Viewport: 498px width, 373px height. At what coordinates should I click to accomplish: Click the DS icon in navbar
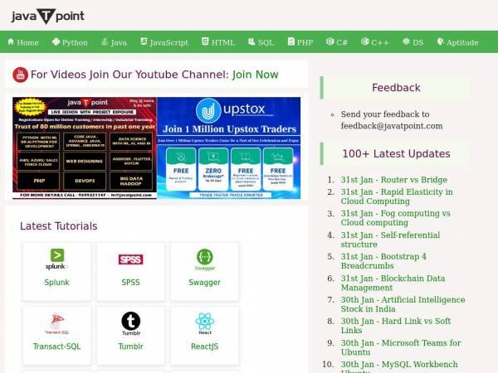point(406,41)
